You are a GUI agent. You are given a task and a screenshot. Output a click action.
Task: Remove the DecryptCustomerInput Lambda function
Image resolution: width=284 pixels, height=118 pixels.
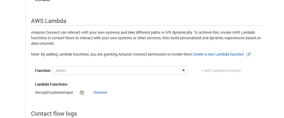click(100, 92)
